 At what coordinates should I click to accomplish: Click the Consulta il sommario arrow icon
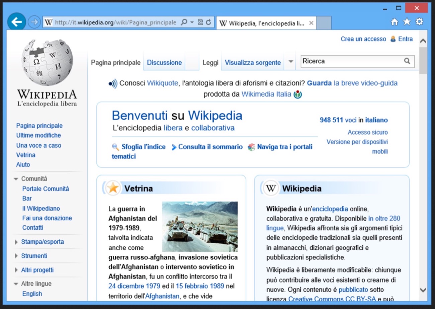[174, 147]
